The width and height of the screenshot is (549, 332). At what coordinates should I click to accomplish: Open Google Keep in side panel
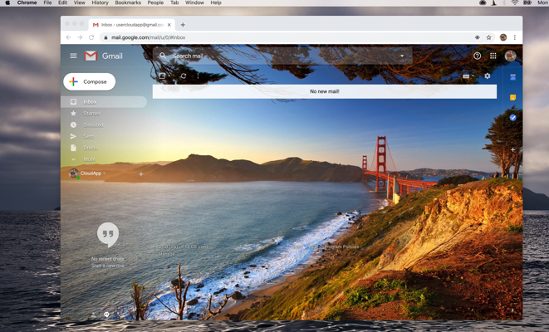click(x=512, y=97)
